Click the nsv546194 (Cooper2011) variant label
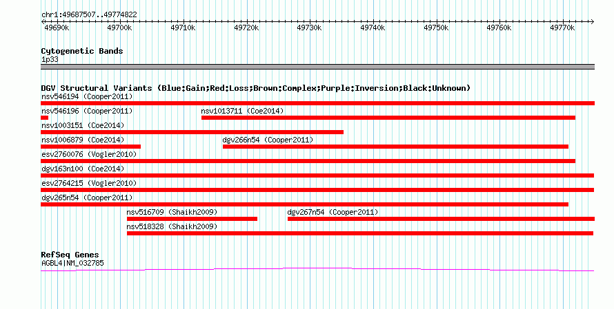 click(87, 96)
